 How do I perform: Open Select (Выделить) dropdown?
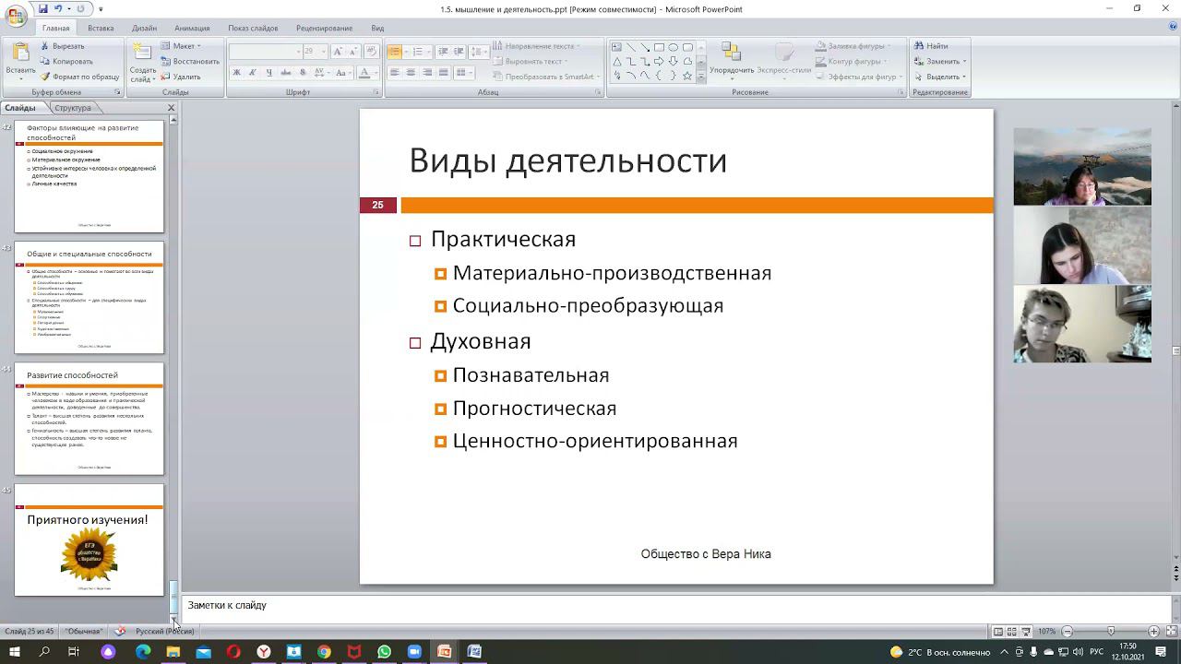coord(940,77)
